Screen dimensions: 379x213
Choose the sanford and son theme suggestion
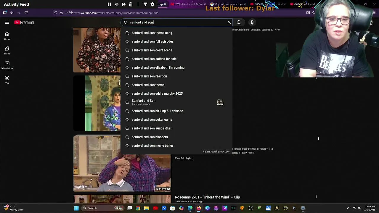176,85
